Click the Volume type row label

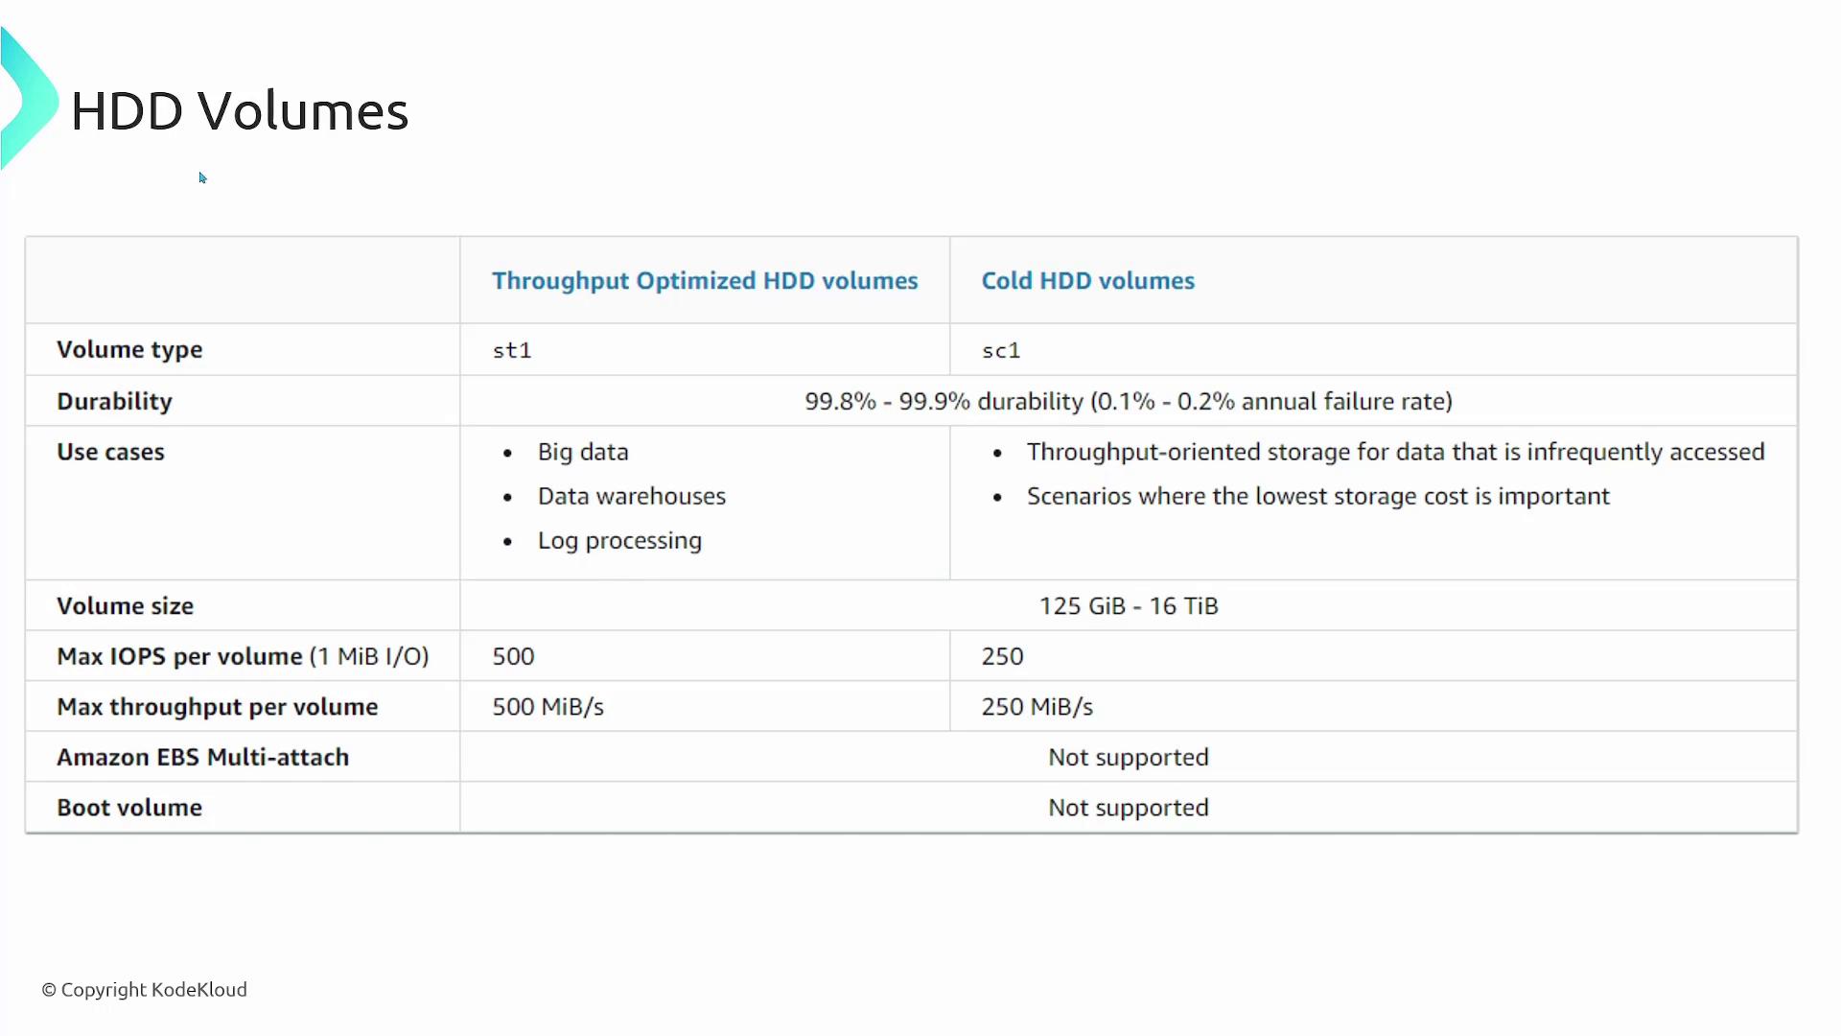pos(129,350)
